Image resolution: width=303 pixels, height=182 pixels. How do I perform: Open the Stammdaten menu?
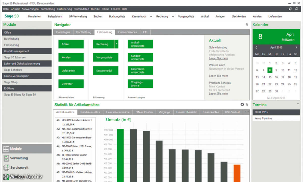pos(81,9)
